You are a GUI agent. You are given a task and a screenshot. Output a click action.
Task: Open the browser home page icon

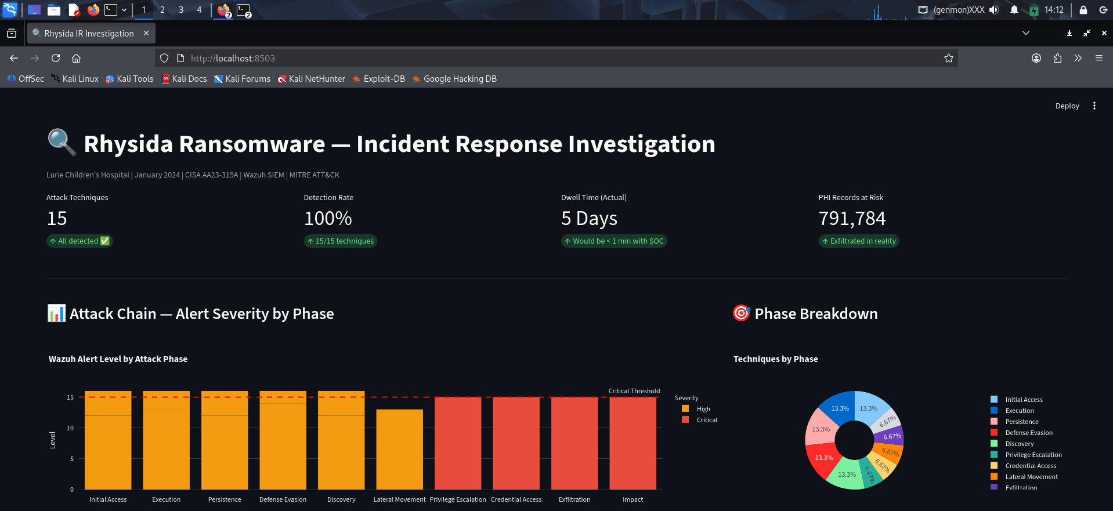click(76, 58)
